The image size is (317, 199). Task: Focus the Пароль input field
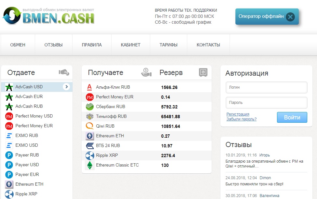(x=267, y=103)
